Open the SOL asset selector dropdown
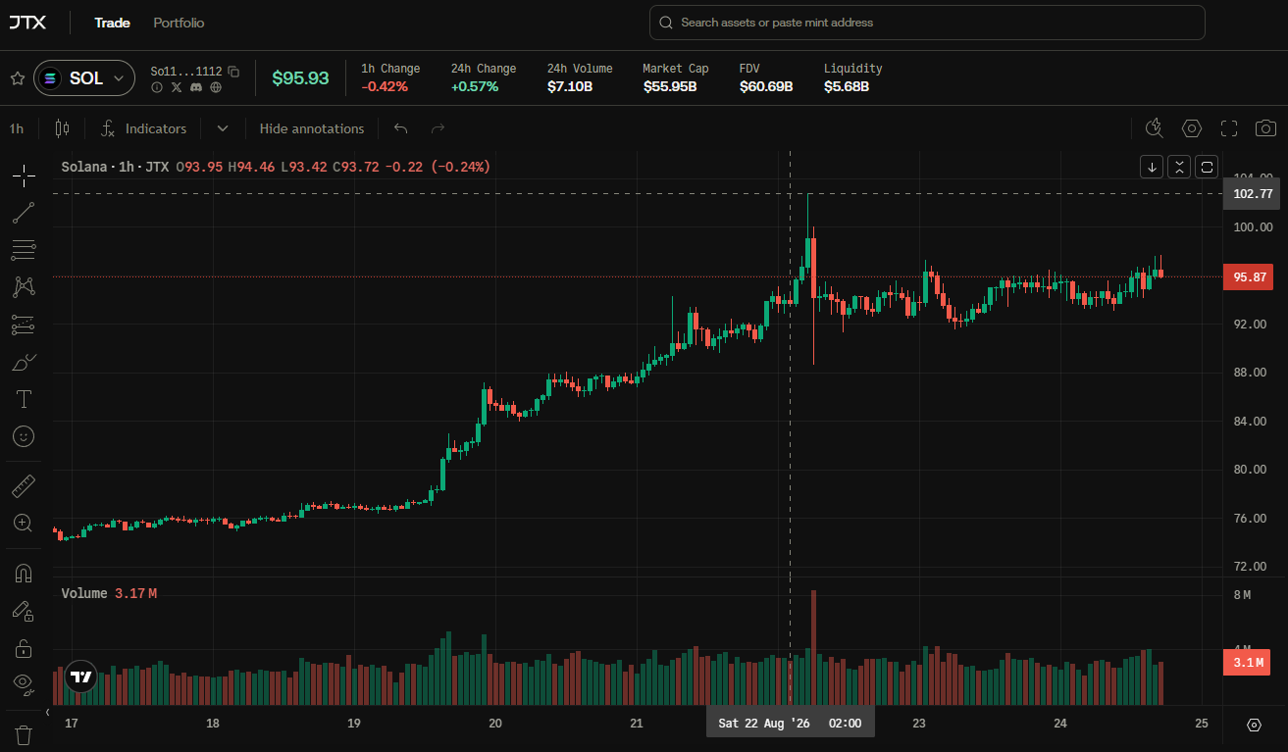The image size is (1288, 752). pos(84,78)
